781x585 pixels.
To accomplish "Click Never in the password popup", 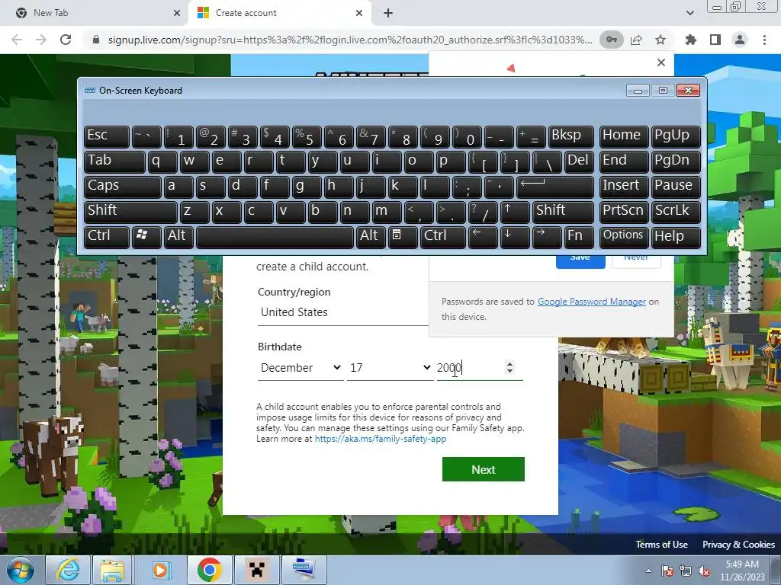I will (636, 261).
